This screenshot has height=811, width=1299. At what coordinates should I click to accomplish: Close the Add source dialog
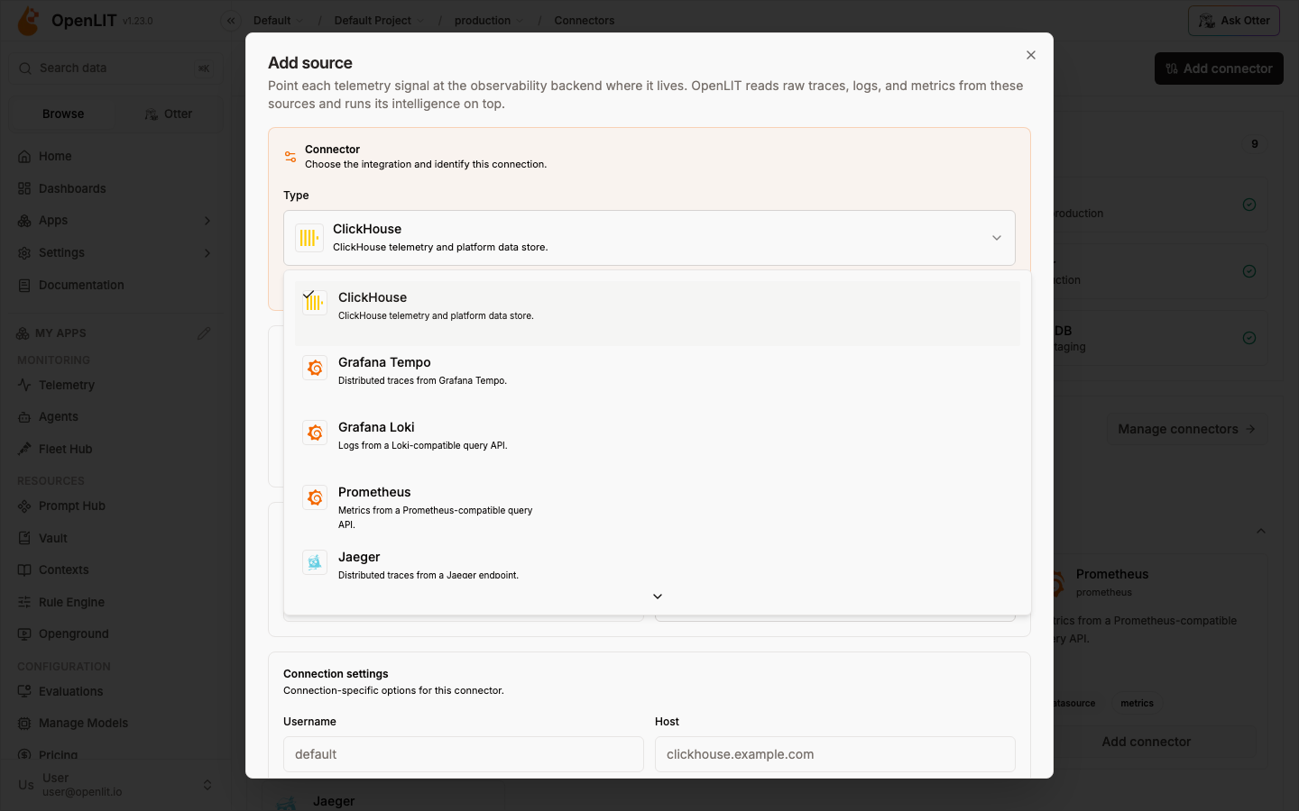coord(1031,55)
